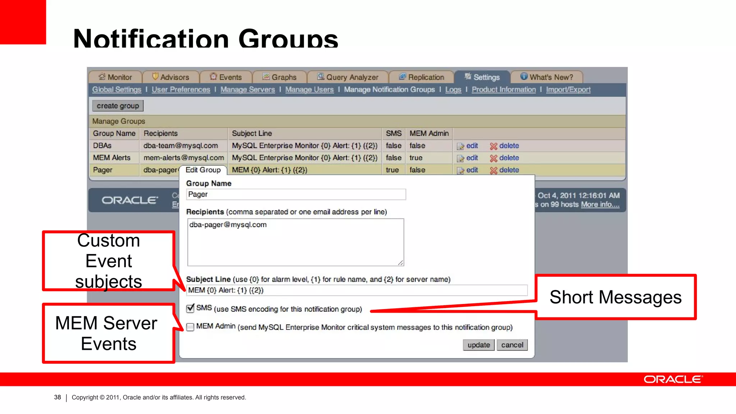The image size is (736, 414).
Task: Click the delete link in Pager row
Action: pos(509,170)
